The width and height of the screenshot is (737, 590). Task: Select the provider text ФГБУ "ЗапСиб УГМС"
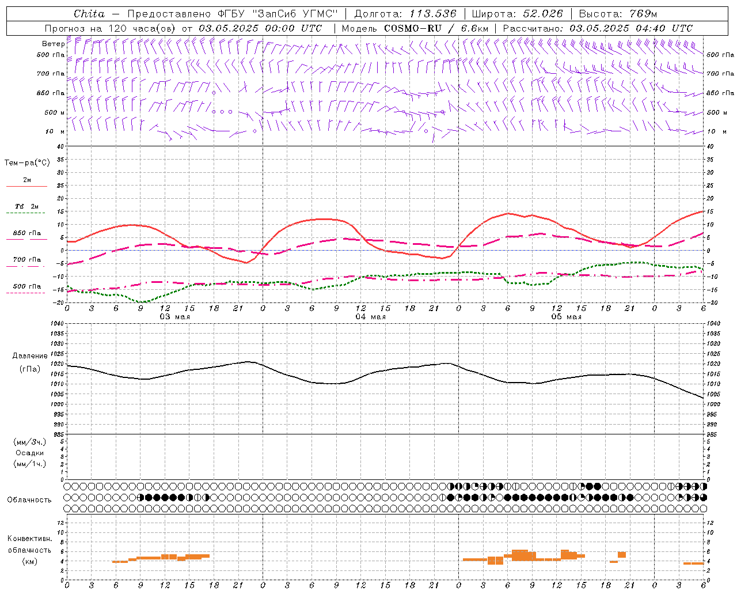point(278,14)
